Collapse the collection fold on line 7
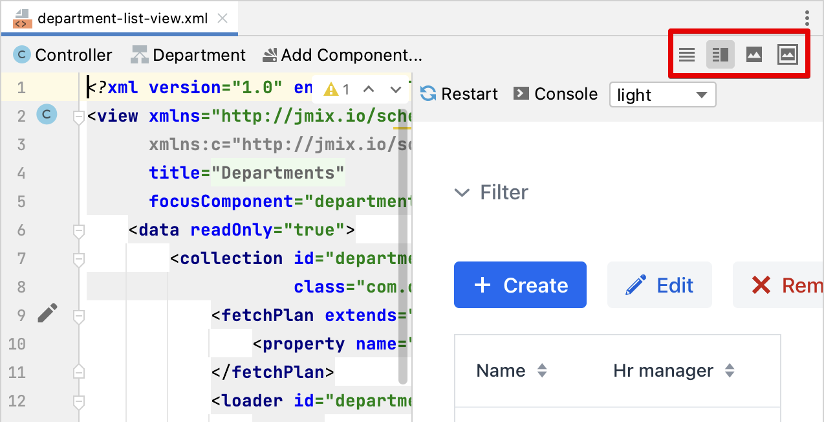This screenshot has height=422, width=824. click(x=79, y=259)
